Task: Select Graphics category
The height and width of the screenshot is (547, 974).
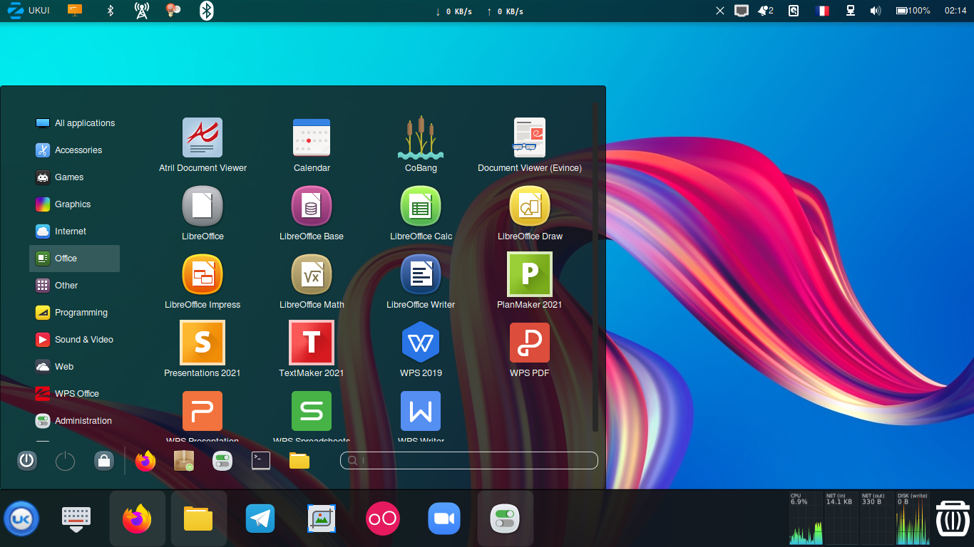Action: pyautogui.click(x=74, y=204)
